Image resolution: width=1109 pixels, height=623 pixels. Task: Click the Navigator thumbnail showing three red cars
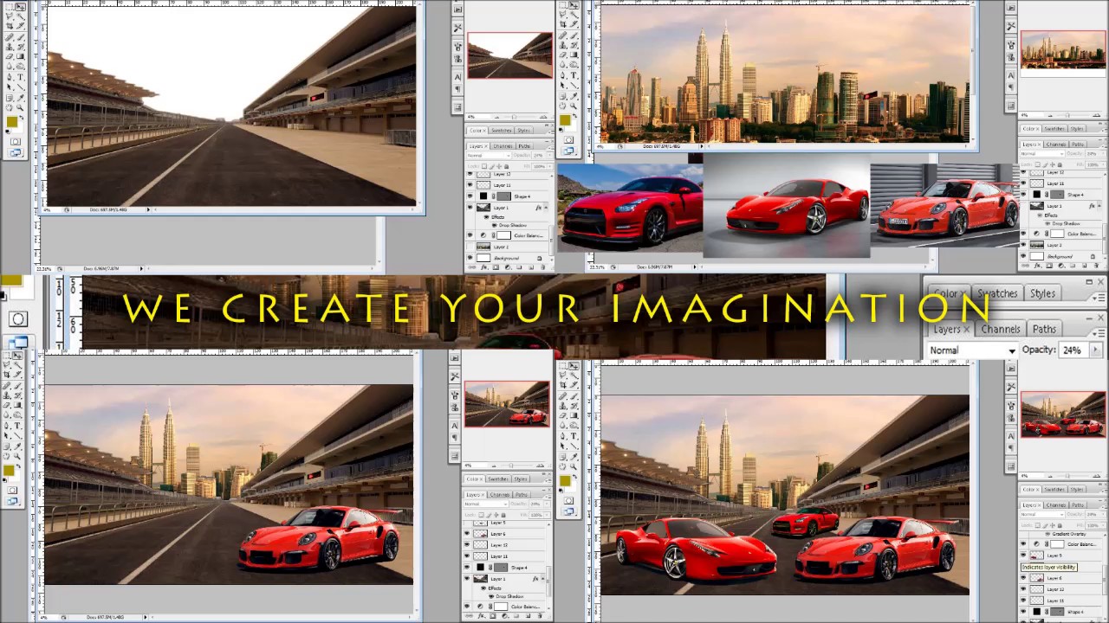pyautogui.click(x=1062, y=414)
